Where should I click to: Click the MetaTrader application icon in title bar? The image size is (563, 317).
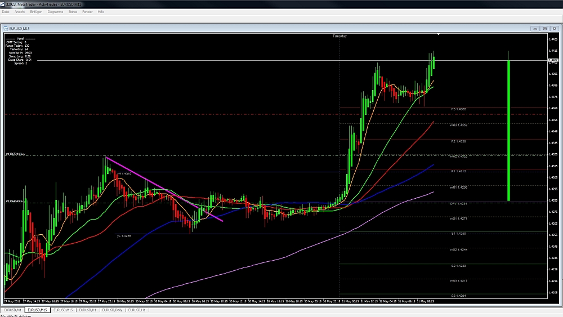(3, 5)
